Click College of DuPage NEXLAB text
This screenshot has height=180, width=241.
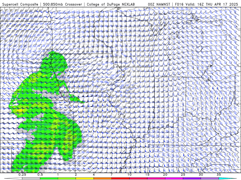click(x=111, y=4)
